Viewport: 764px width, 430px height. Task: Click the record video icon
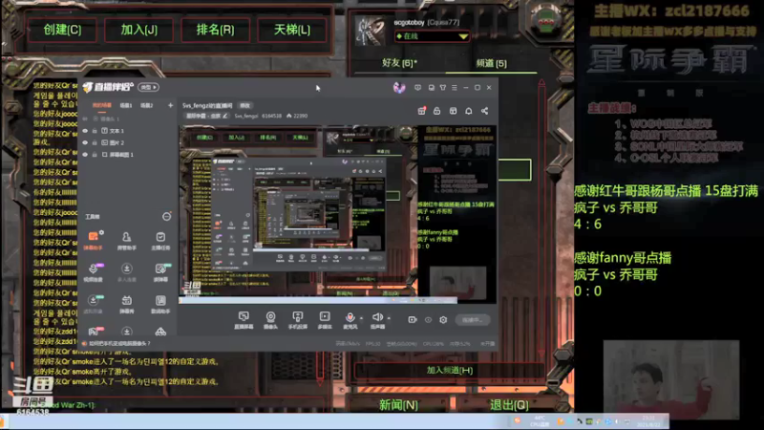click(x=413, y=320)
